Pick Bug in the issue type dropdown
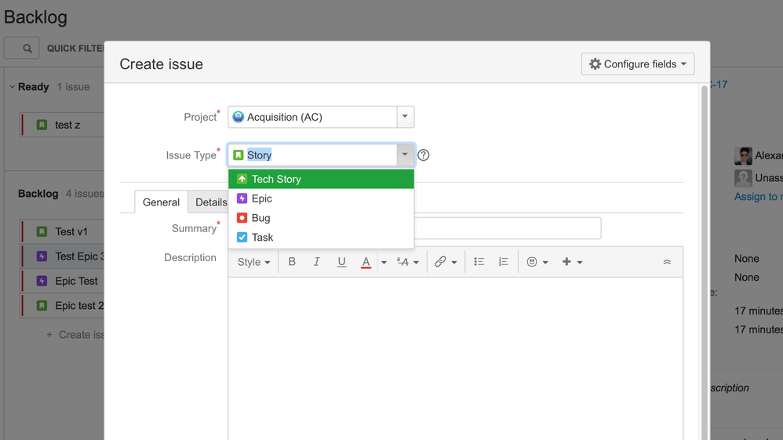783x440 pixels. (321, 218)
